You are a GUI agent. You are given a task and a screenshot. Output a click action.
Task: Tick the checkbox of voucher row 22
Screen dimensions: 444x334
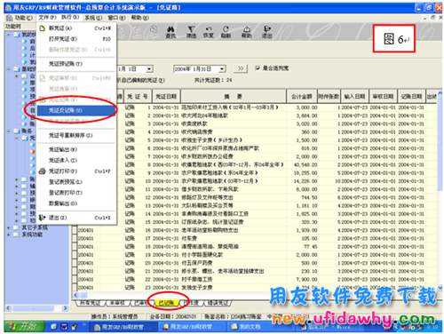(75, 279)
